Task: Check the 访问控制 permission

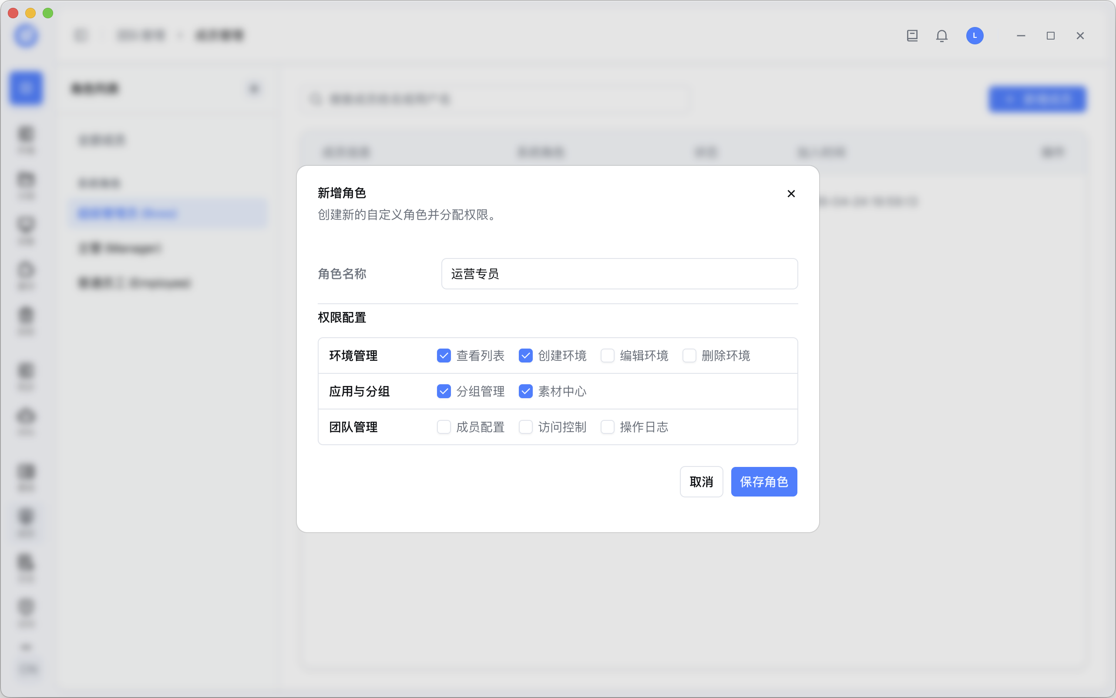Action: tap(525, 427)
